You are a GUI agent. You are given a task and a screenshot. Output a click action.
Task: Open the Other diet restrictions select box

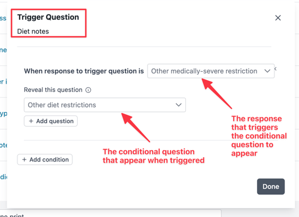[x=105, y=105]
